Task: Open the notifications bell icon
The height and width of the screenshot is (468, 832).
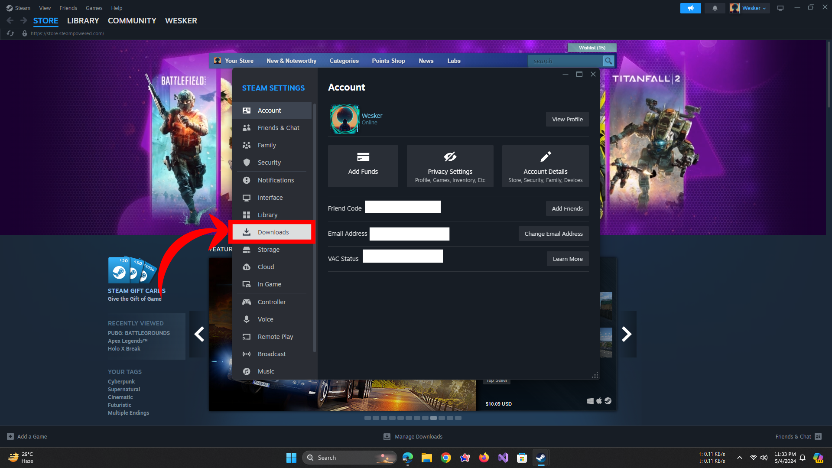Action: point(715,8)
